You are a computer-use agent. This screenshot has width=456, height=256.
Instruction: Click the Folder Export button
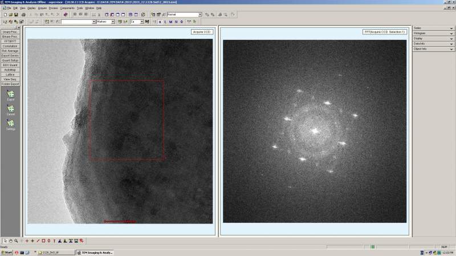[x=10, y=84]
